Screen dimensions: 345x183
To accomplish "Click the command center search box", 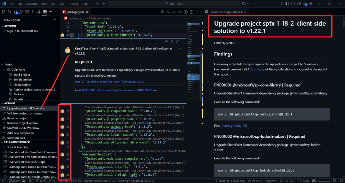I will tap(174, 4).
